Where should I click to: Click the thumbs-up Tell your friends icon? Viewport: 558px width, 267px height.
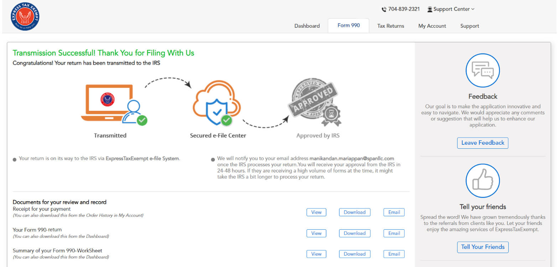(x=483, y=181)
